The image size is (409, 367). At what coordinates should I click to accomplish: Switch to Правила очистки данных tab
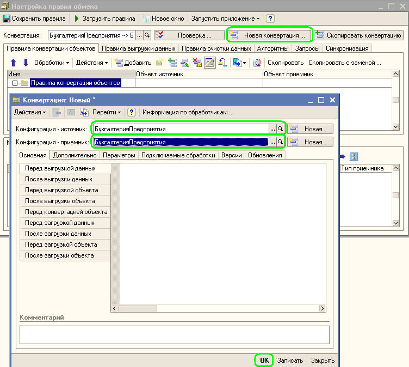click(216, 48)
